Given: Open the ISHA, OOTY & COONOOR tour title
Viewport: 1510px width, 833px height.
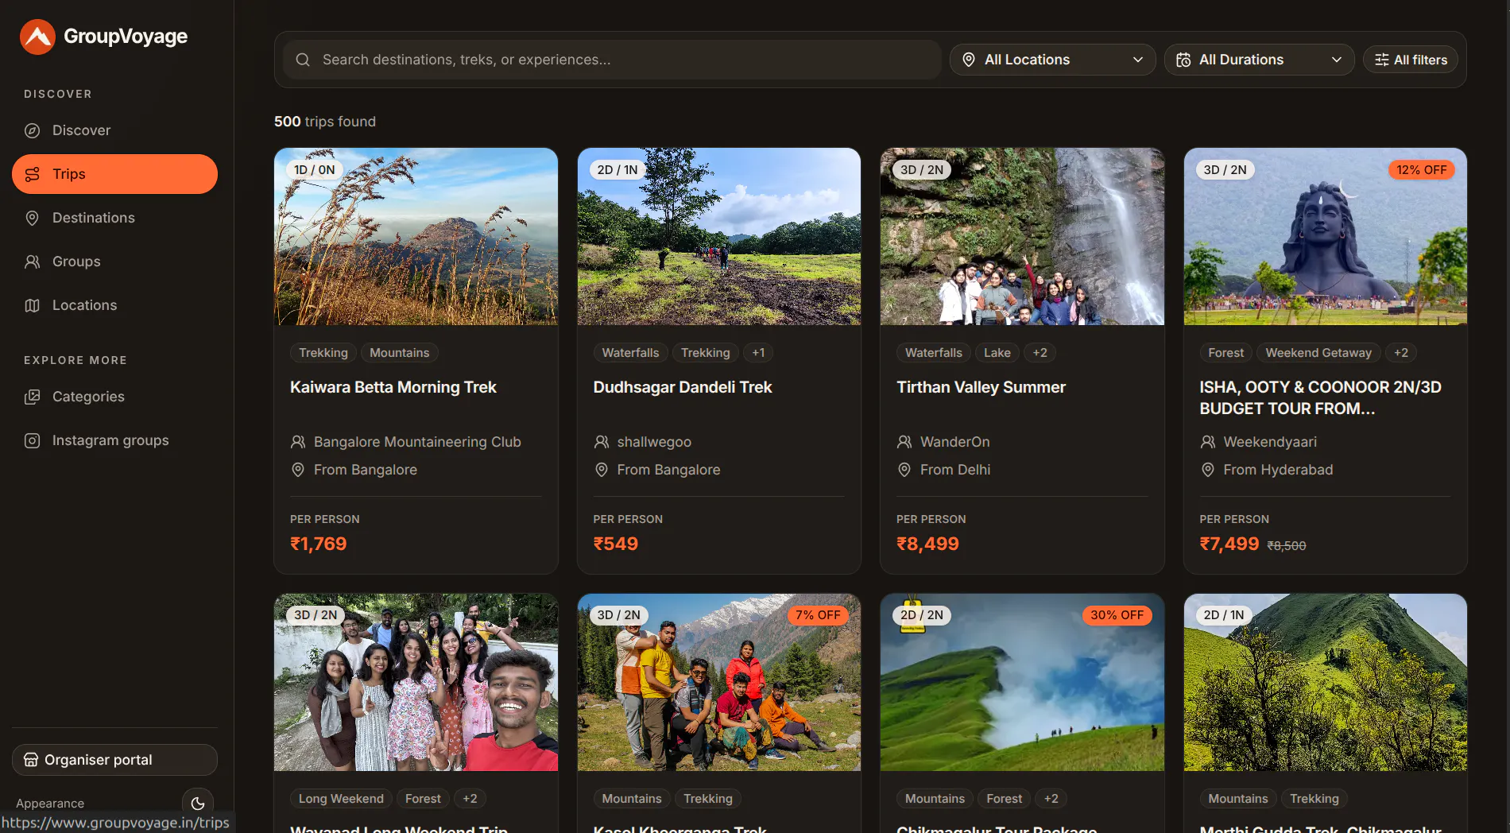Looking at the screenshot, I should pyautogui.click(x=1320, y=397).
